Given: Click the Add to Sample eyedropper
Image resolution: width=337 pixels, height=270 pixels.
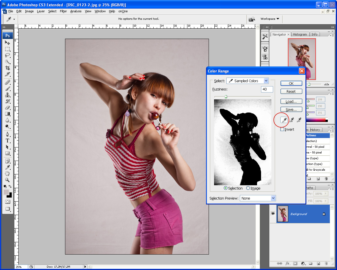Looking at the screenshot, I should (x=292, y=120).
